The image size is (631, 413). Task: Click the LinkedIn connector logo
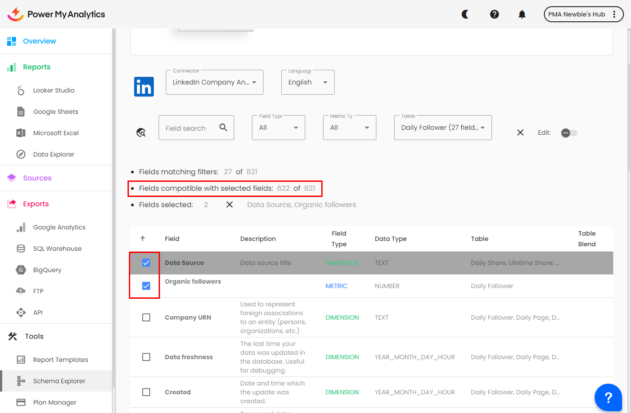tap(144, 87)
